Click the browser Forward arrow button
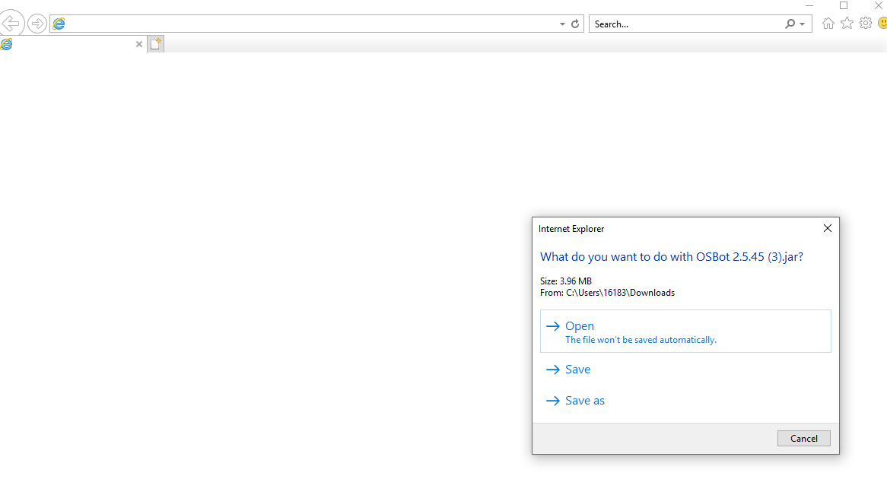887x495 pixels. [37, 24]
